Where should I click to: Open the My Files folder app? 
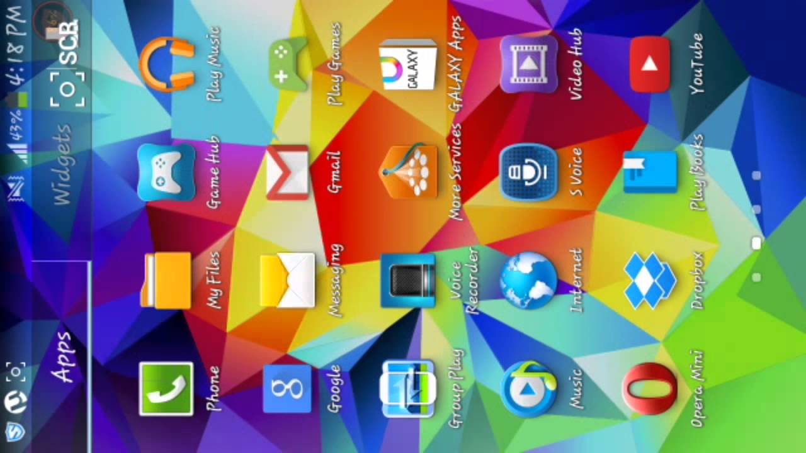166,281
